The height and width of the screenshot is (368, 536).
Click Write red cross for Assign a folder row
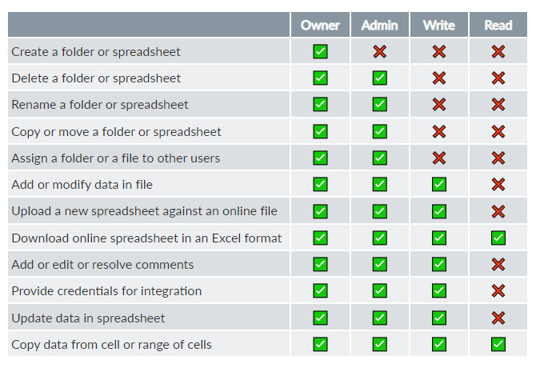(439, 158)
